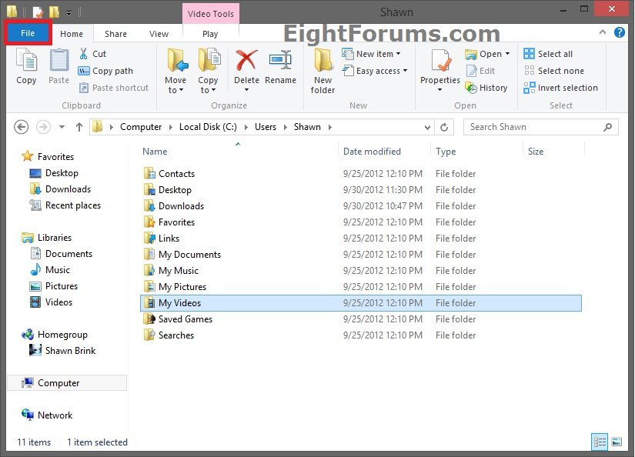Refresh the address bar location
This screenshot has width=635, height=457.
(x=444, y=127)
